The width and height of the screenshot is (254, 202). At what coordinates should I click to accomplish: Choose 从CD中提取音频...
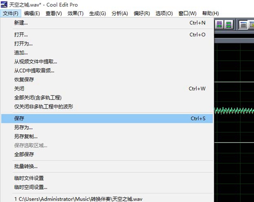[107, 70]
